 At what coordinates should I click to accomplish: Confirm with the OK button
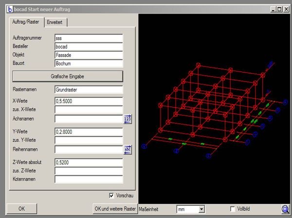click(x=21, y=209)
